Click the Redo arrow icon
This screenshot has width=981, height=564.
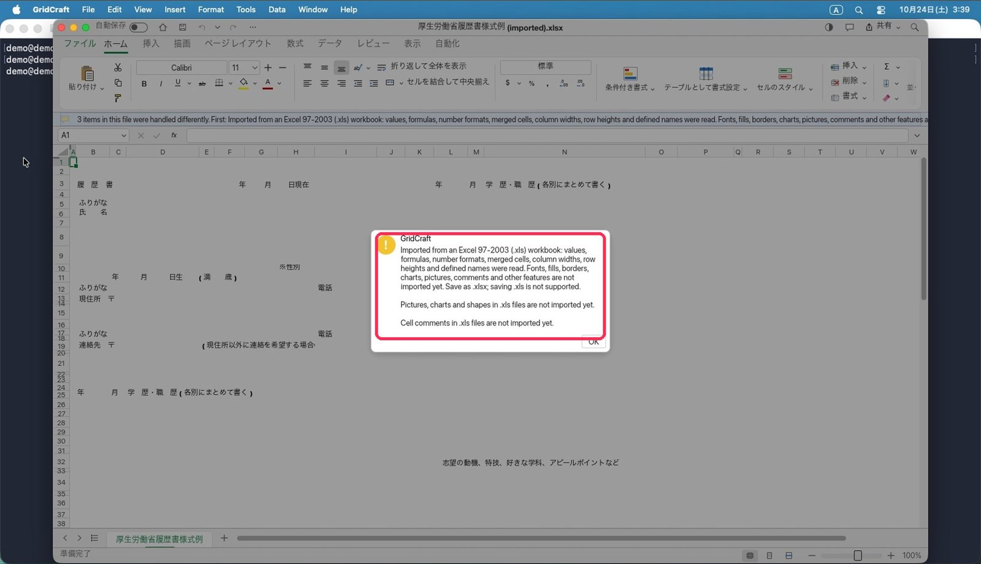(233, 27)
